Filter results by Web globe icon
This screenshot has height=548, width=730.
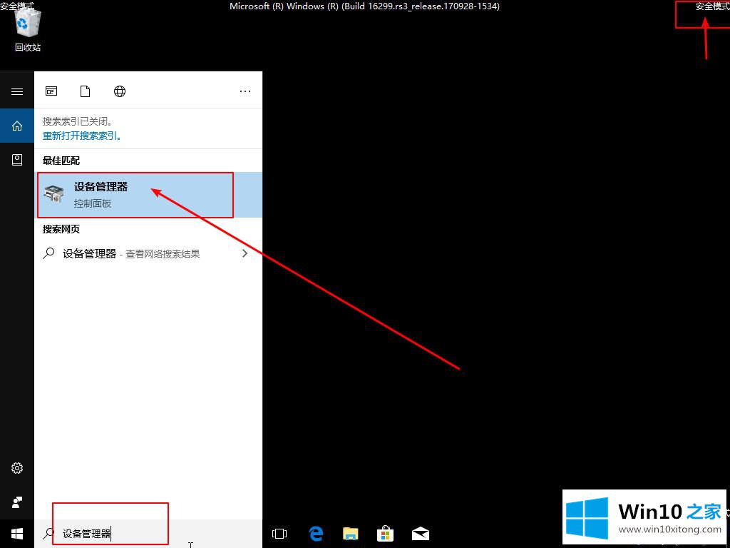tap(120, 91)
